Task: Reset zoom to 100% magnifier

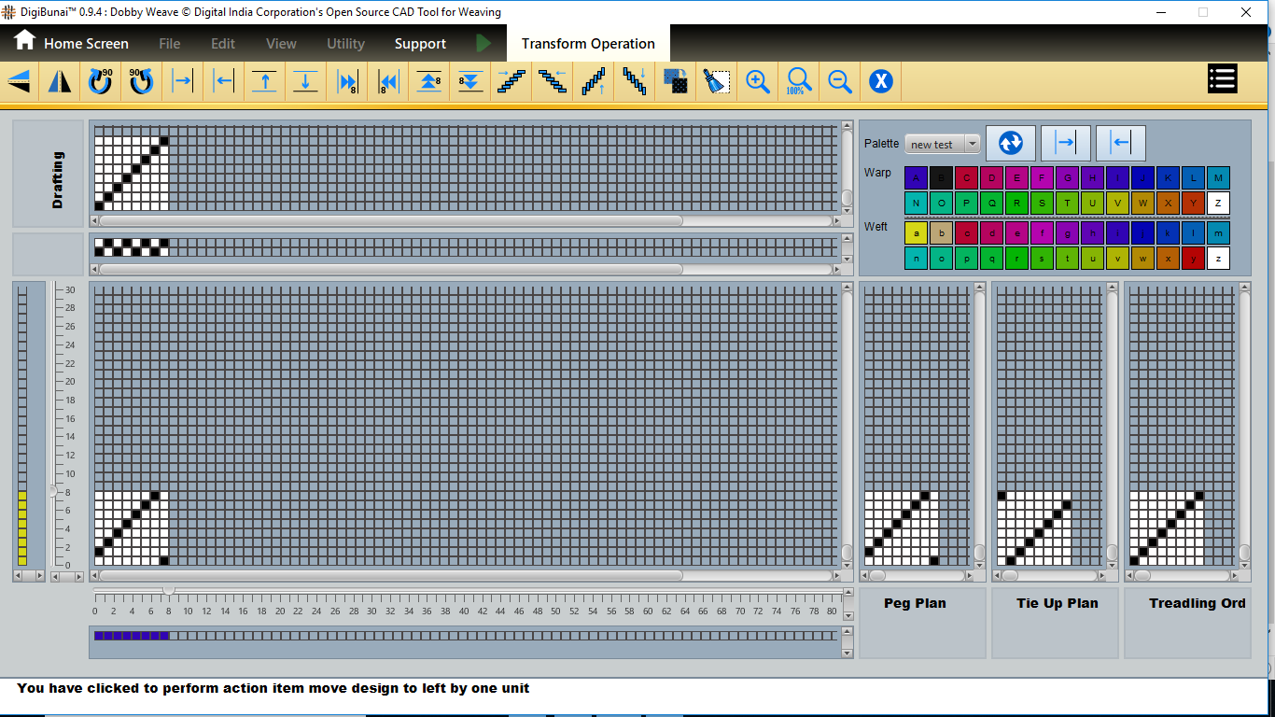Action: click(799, 82)
